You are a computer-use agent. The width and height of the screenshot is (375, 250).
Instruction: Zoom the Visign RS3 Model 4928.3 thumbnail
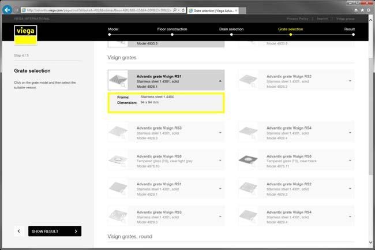pos(118,132)
